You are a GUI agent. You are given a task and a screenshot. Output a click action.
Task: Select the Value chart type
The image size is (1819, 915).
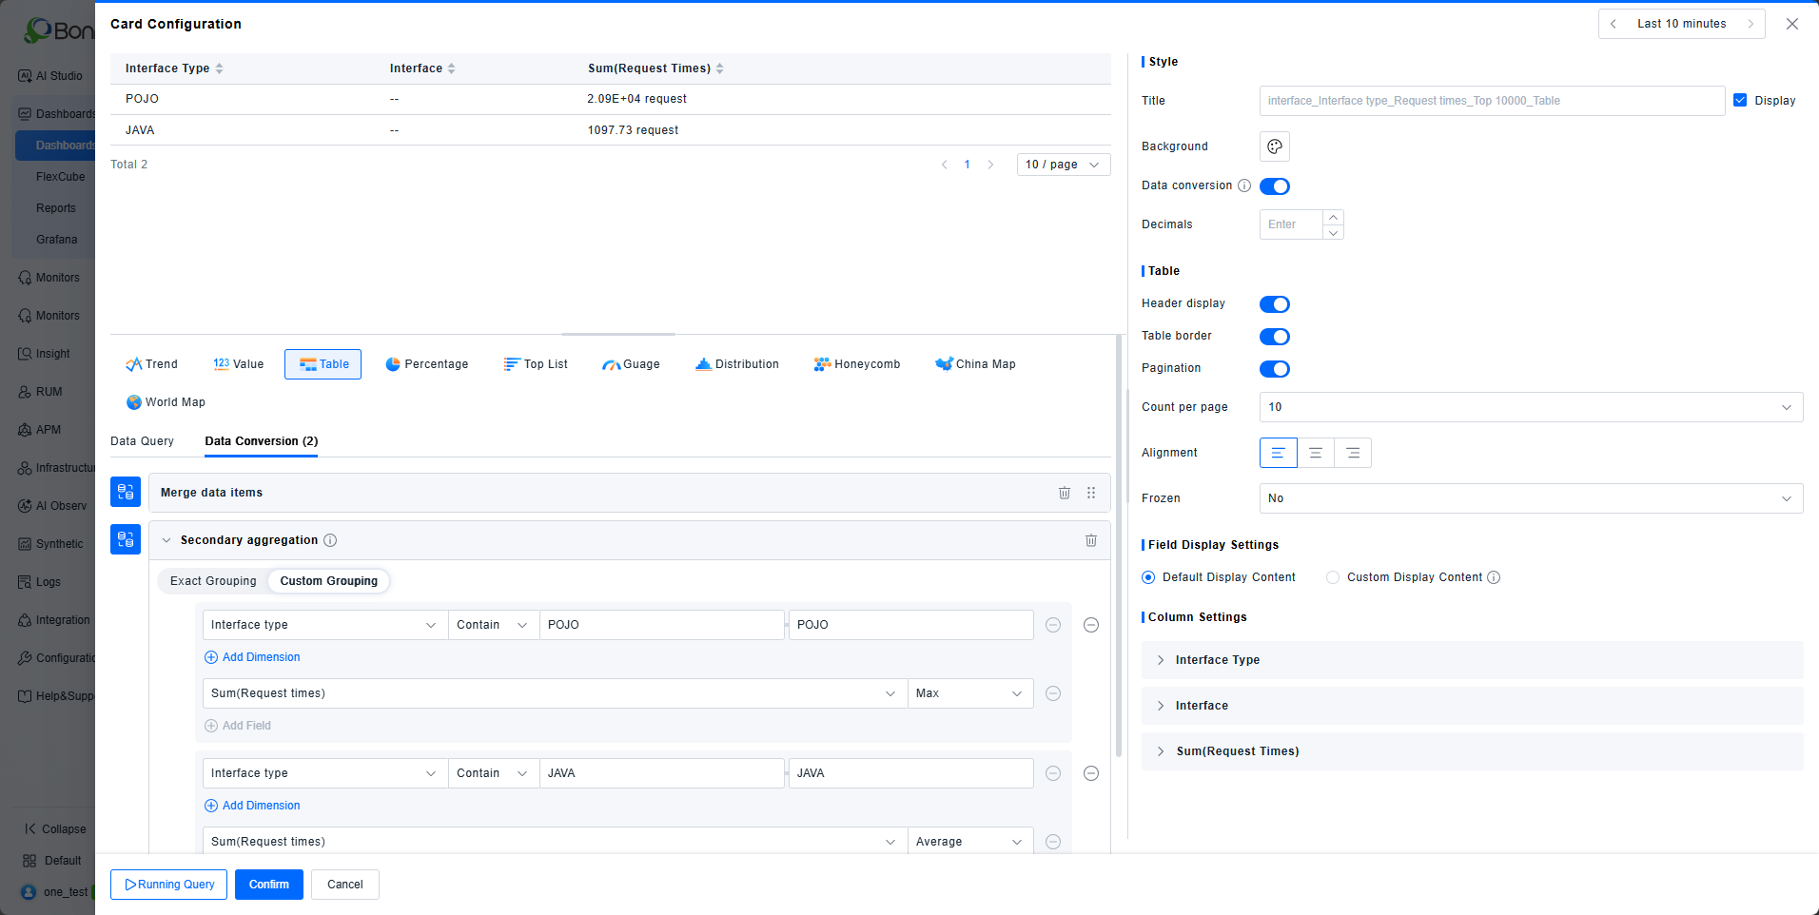coord(239,364)
